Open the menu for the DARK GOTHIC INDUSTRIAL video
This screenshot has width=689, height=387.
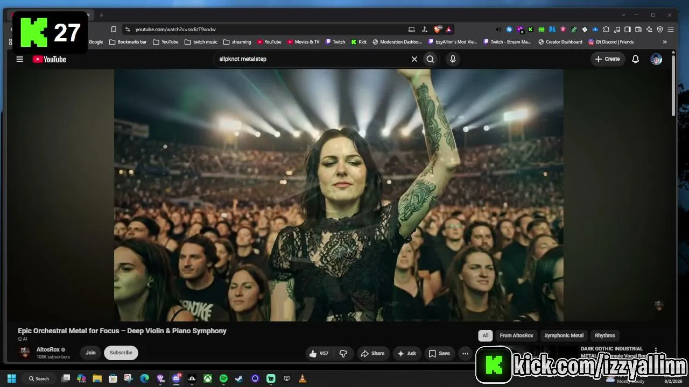(x=656, y=350)
